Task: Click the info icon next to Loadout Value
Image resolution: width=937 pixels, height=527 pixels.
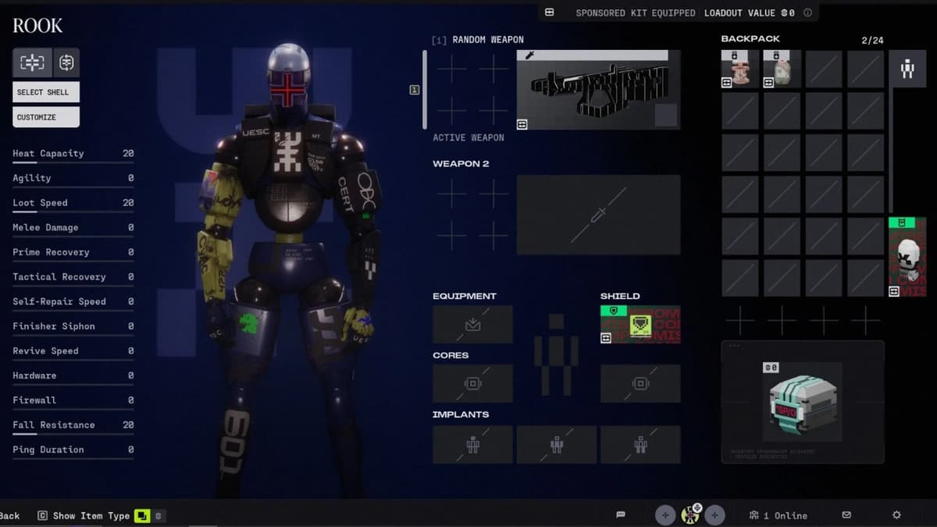Action: tap(807, 12)
